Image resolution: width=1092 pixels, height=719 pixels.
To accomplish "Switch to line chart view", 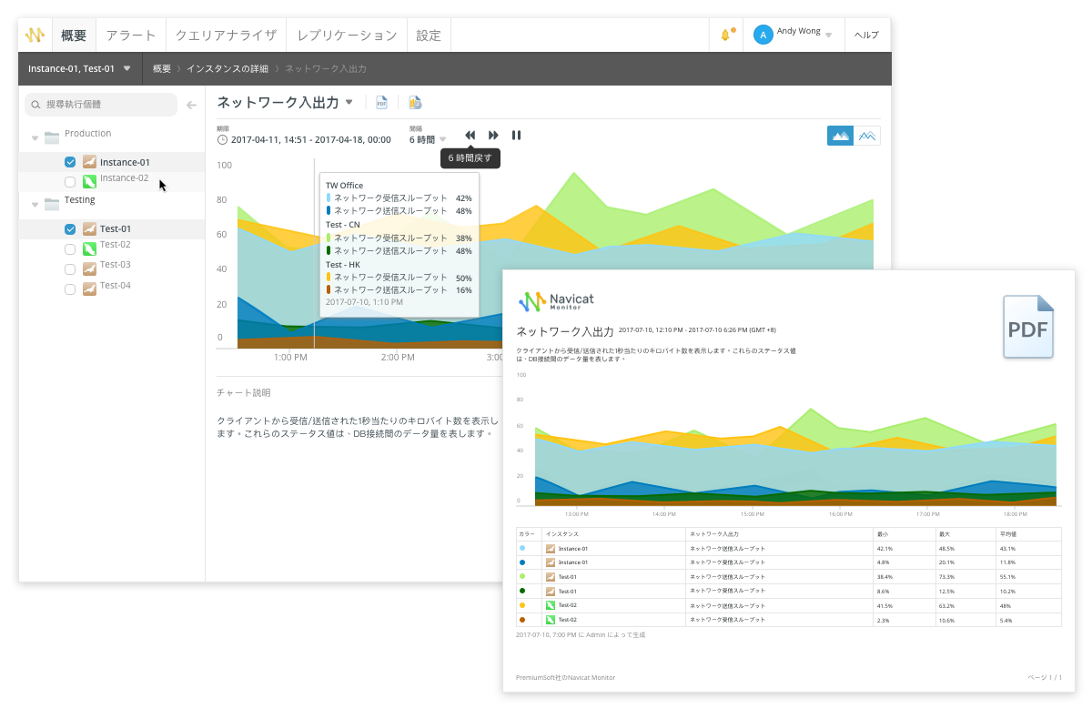I will pos(867,136).
